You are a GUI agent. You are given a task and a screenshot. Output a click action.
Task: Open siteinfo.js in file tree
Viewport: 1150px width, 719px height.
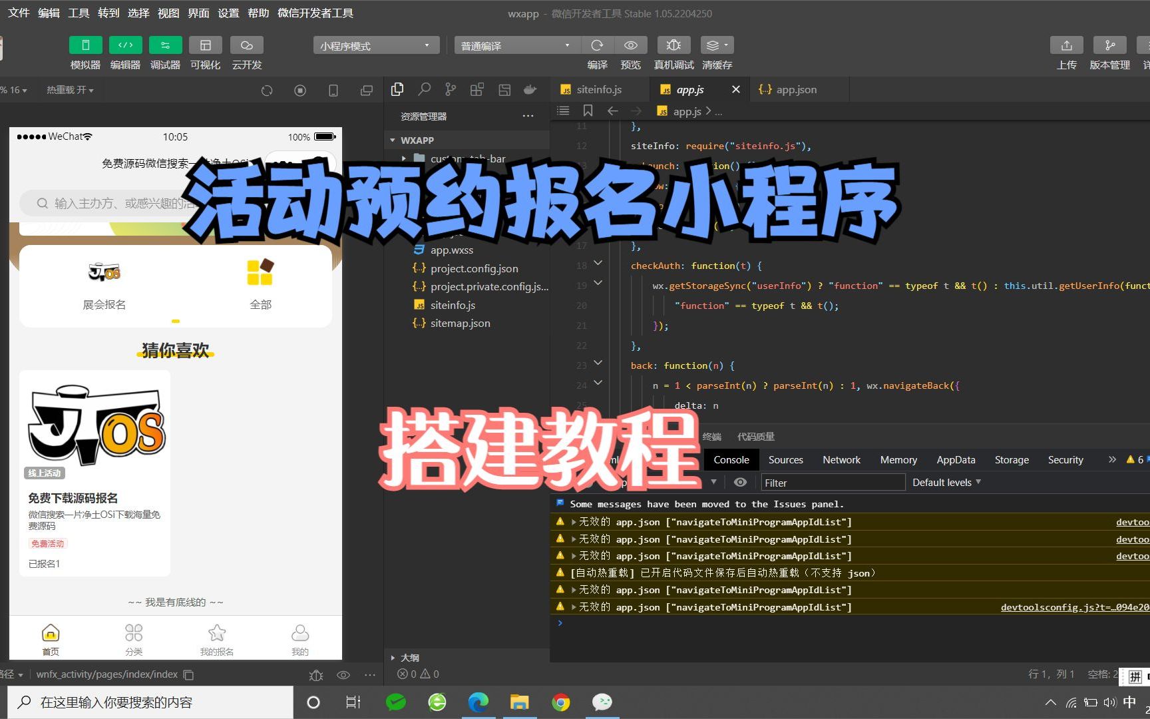(x=453, y=305)
